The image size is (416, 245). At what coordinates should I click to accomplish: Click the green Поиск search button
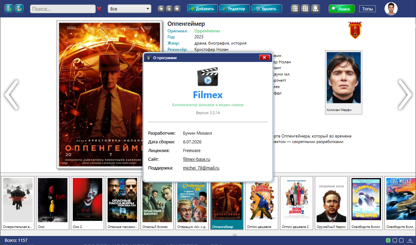342,9
